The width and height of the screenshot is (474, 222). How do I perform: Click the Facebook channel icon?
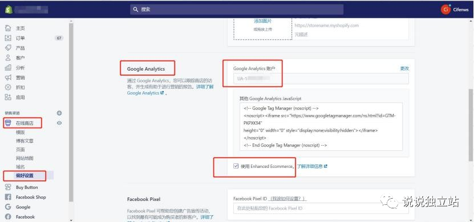[x=8, y=216]
